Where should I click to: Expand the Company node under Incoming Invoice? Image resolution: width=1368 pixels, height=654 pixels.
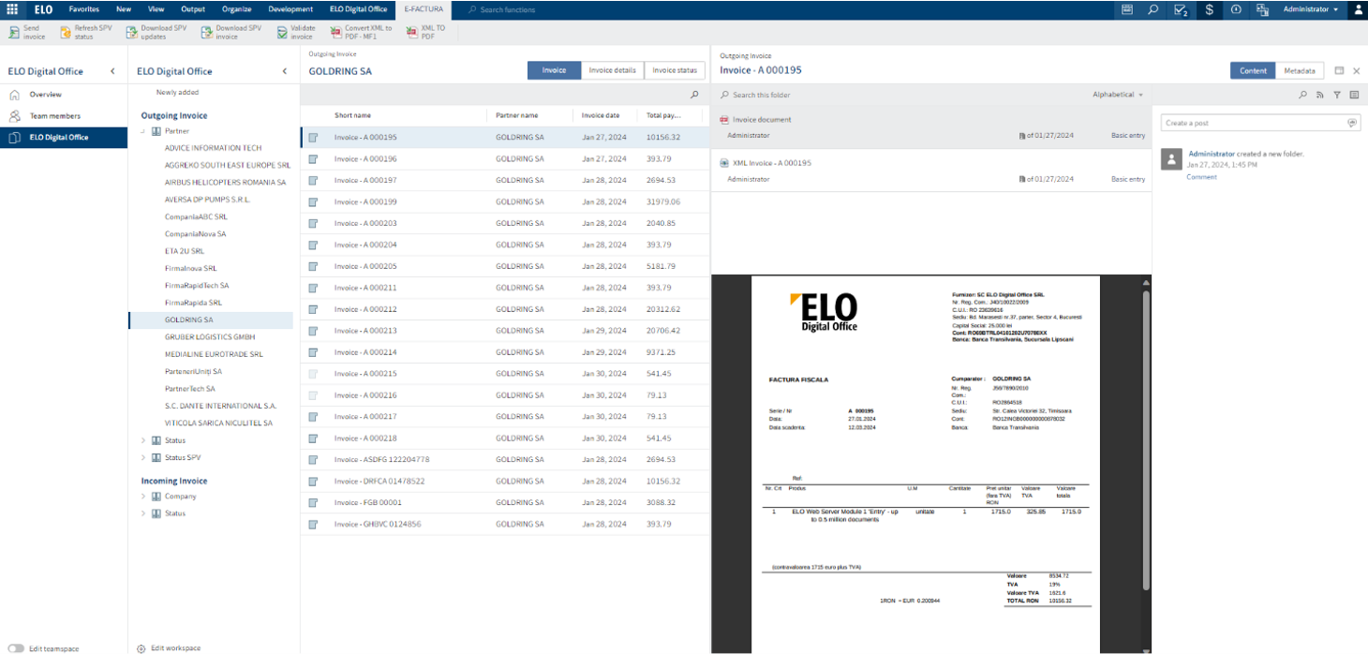click(x=143, y=497)
